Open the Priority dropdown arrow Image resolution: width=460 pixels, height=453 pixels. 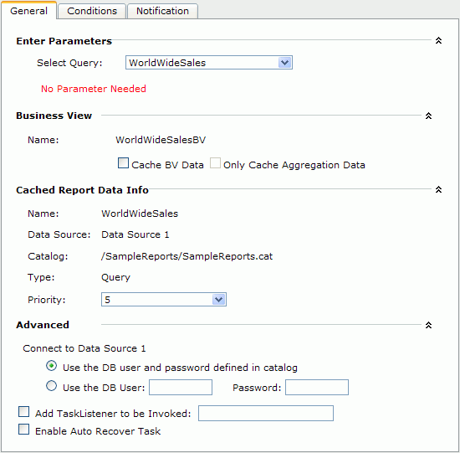pos(218,300)
